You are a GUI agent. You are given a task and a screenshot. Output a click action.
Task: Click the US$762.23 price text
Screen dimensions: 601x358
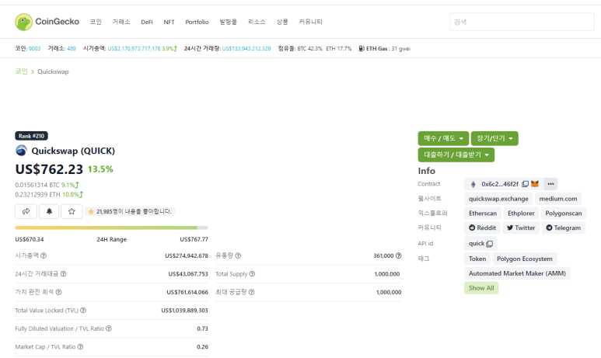tap(49, 169)
